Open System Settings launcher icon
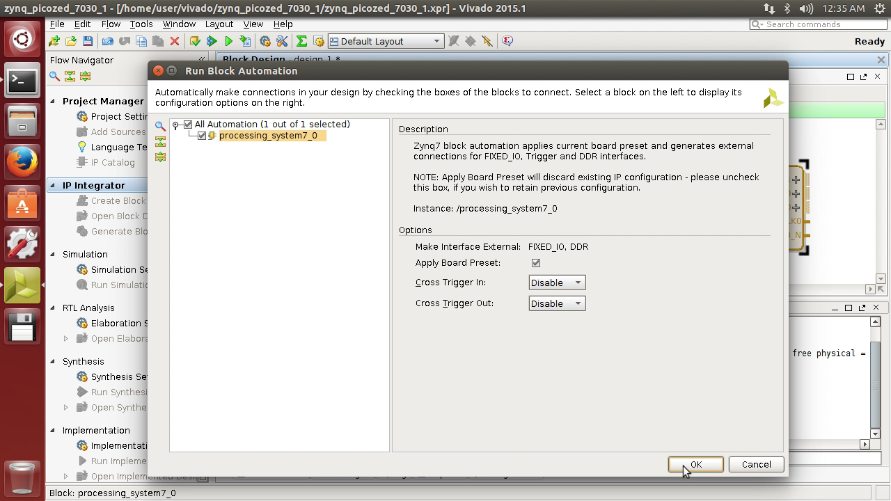 click(22, 244)
